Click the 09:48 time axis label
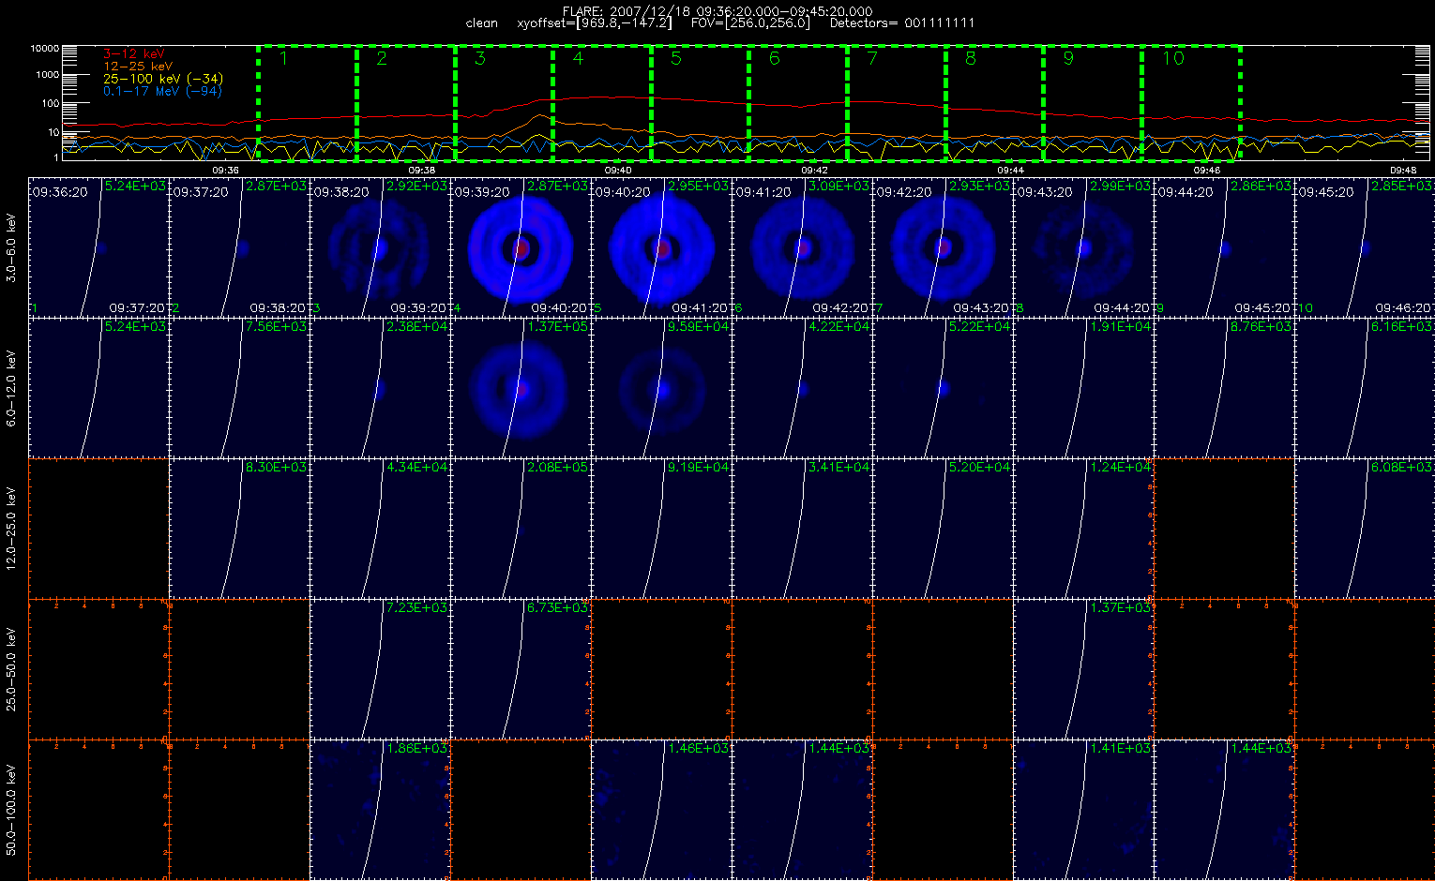Screen dimensions: 1435x881 1403,170
